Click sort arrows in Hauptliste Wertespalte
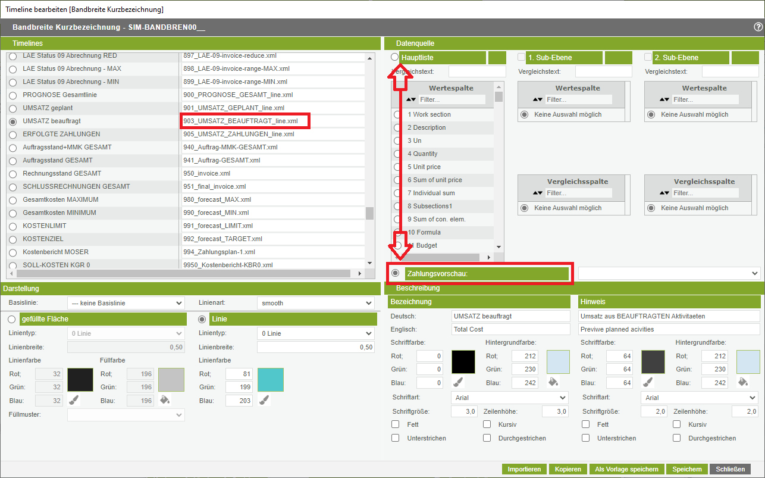Viewport: 765px width, 478px height. click(411, 100)
